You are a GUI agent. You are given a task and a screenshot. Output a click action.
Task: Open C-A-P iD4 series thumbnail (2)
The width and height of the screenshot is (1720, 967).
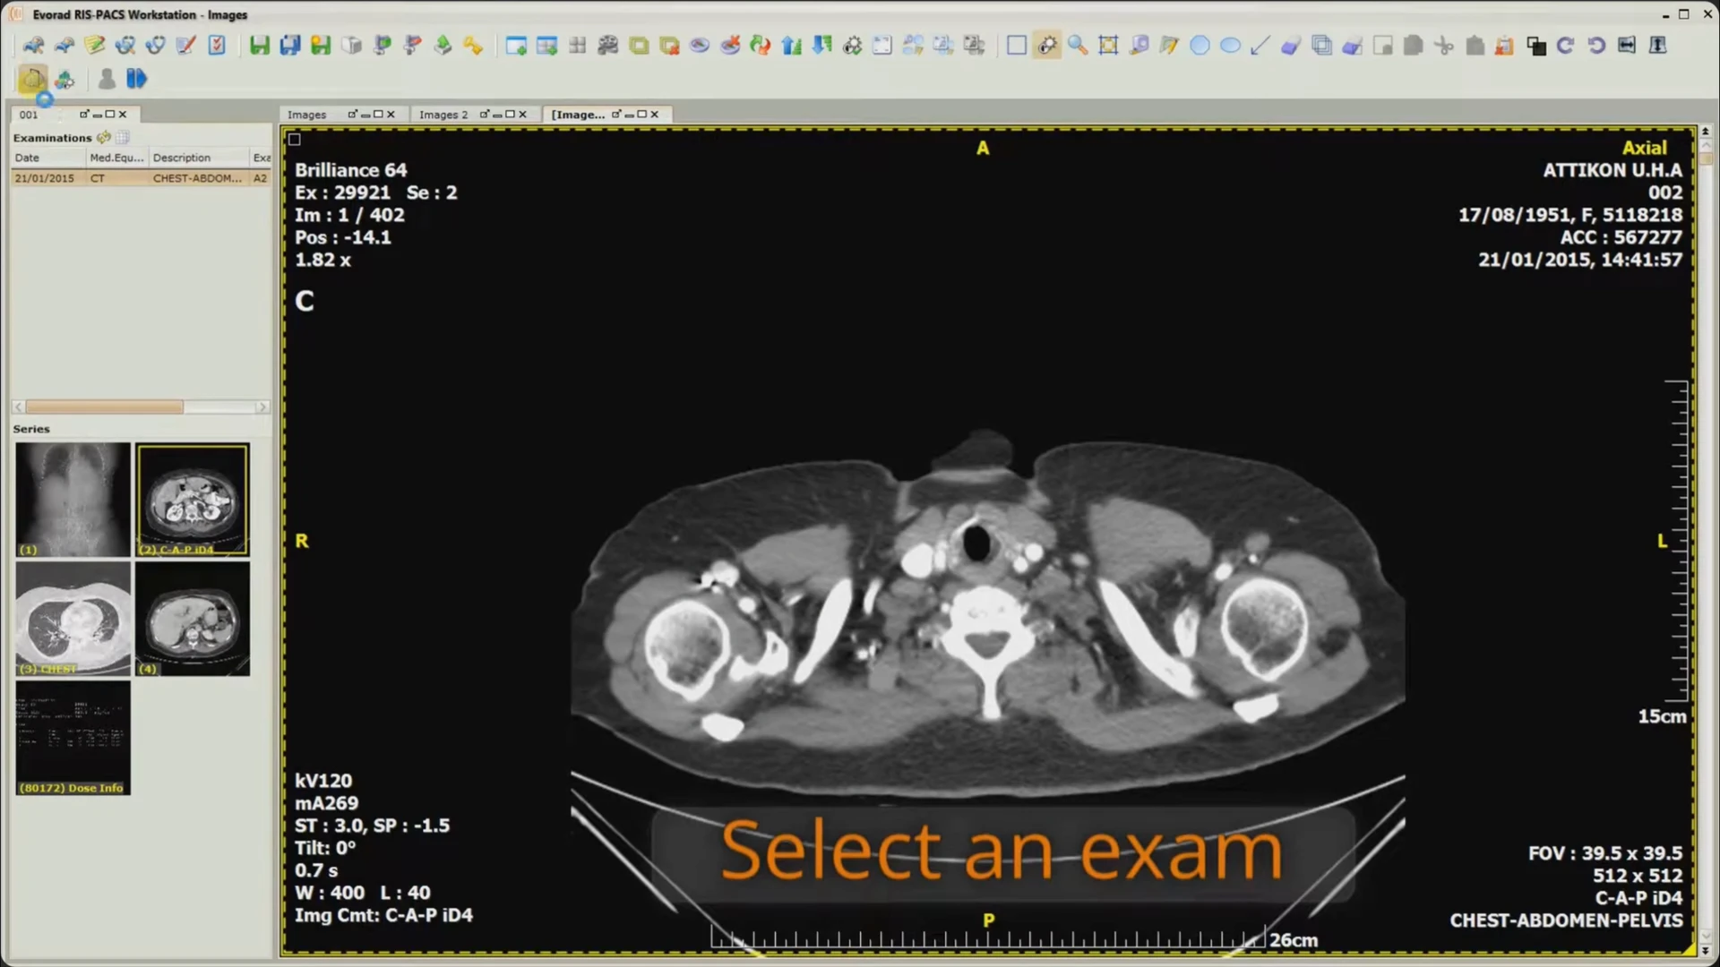coord(193,500)
